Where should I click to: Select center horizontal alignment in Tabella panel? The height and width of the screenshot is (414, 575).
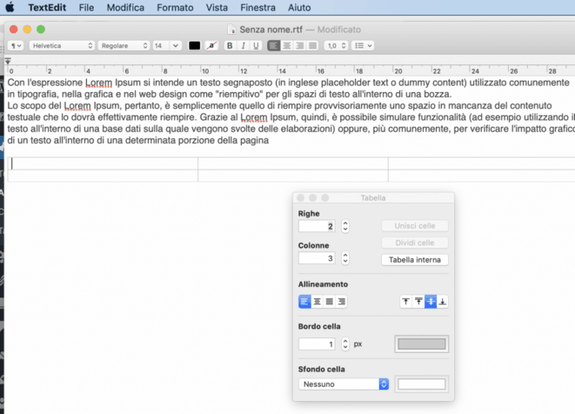coord(318,302)
